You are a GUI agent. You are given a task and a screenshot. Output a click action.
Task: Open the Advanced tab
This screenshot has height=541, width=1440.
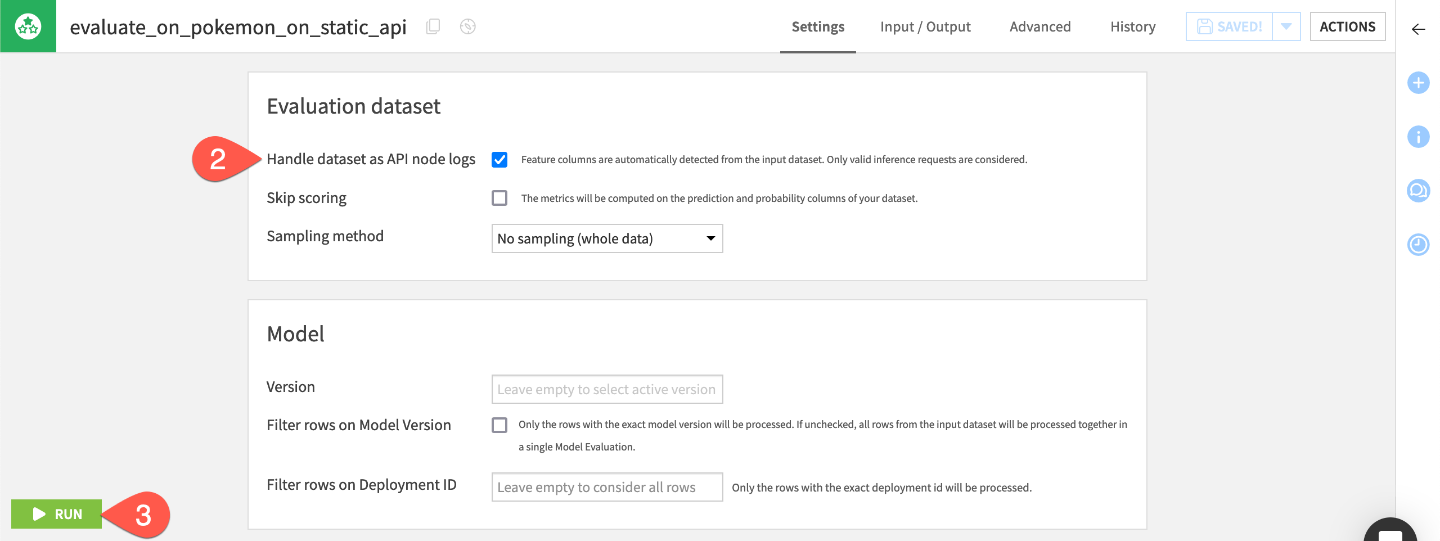(1040, 26)
